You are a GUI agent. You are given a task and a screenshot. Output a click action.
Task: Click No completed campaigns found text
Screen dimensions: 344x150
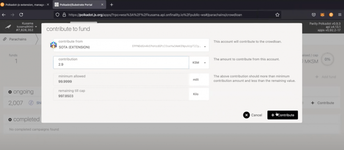click(x=34, y=129)
